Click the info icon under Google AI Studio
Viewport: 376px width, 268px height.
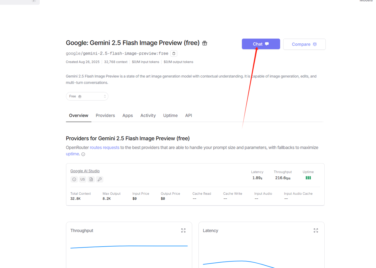pyautogui.click(x=74, y=179)
